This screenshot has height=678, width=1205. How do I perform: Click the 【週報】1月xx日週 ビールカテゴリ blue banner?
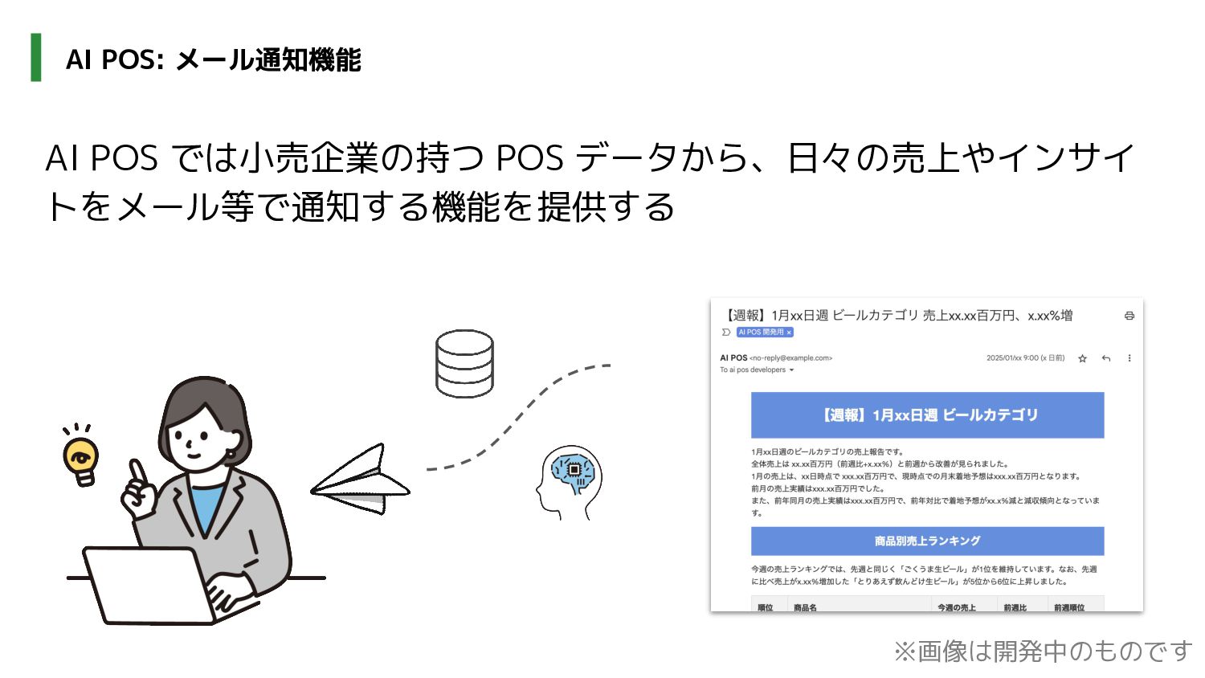[x=927, y=415]
